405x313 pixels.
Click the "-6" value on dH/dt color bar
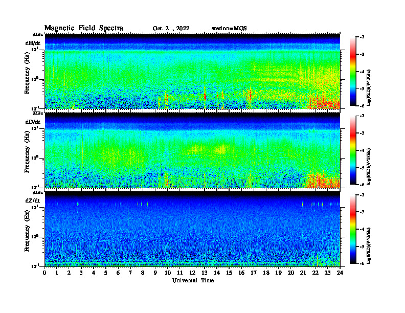pyautogui.click(x=362, y=106)
